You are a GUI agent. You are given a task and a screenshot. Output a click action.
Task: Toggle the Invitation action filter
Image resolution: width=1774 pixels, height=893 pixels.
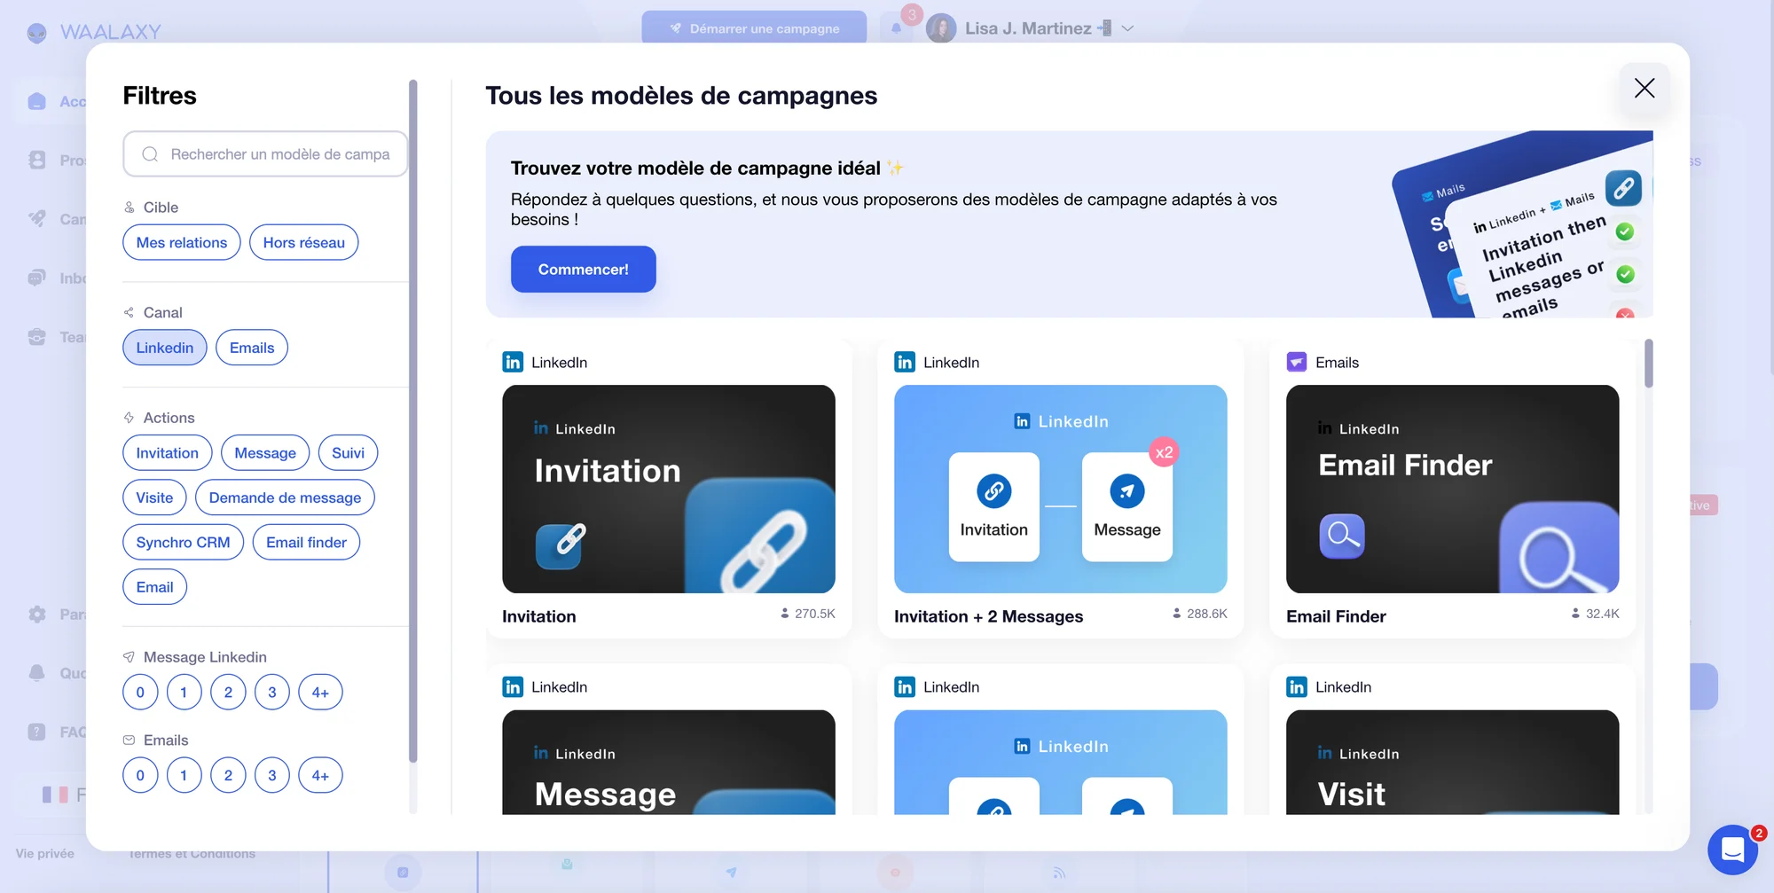coord(168,453)
